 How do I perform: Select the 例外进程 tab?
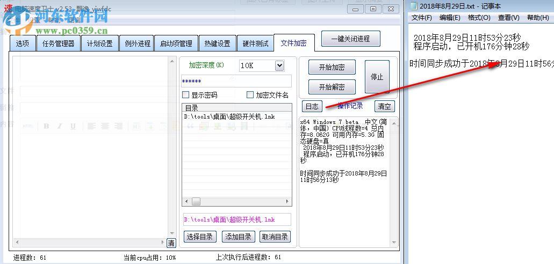pyautogui.click(x=138, y=44)
